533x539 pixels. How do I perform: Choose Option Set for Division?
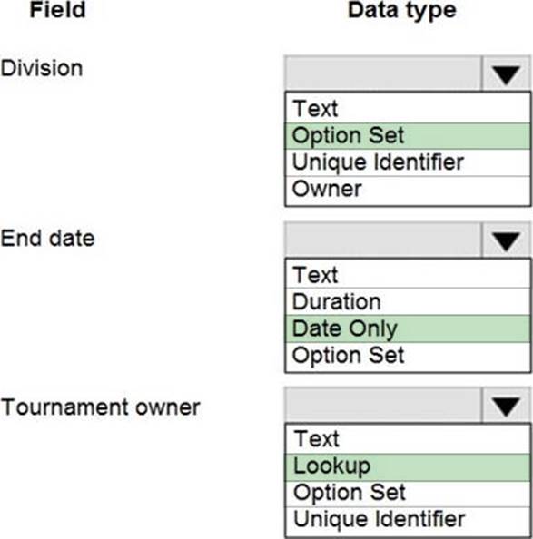click(408, 136)
